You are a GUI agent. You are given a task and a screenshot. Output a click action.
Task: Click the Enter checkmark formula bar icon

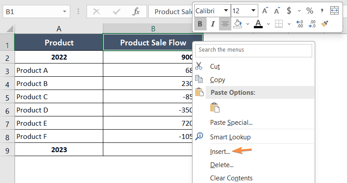(117, 11)
